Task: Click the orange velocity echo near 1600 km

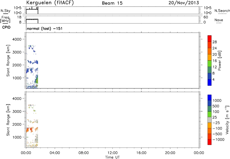Action: tap(31, 129)
